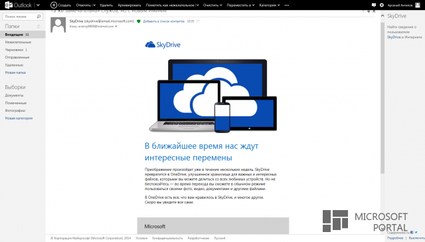This screenshot has width=425, height=242.
Task: Open the Черновики folder
Action: click(x=16, y=50)
